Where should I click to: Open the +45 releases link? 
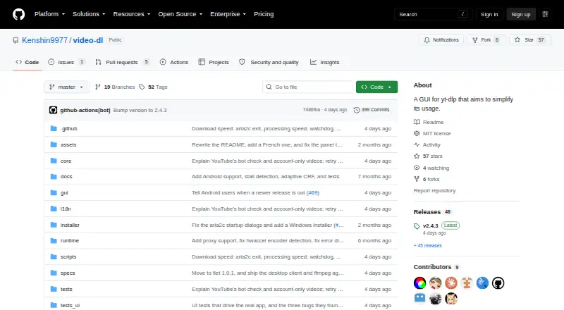(x=428, y=246)
